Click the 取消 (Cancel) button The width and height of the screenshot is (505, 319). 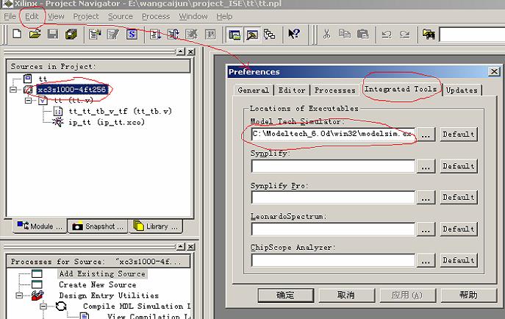point(346,295)
